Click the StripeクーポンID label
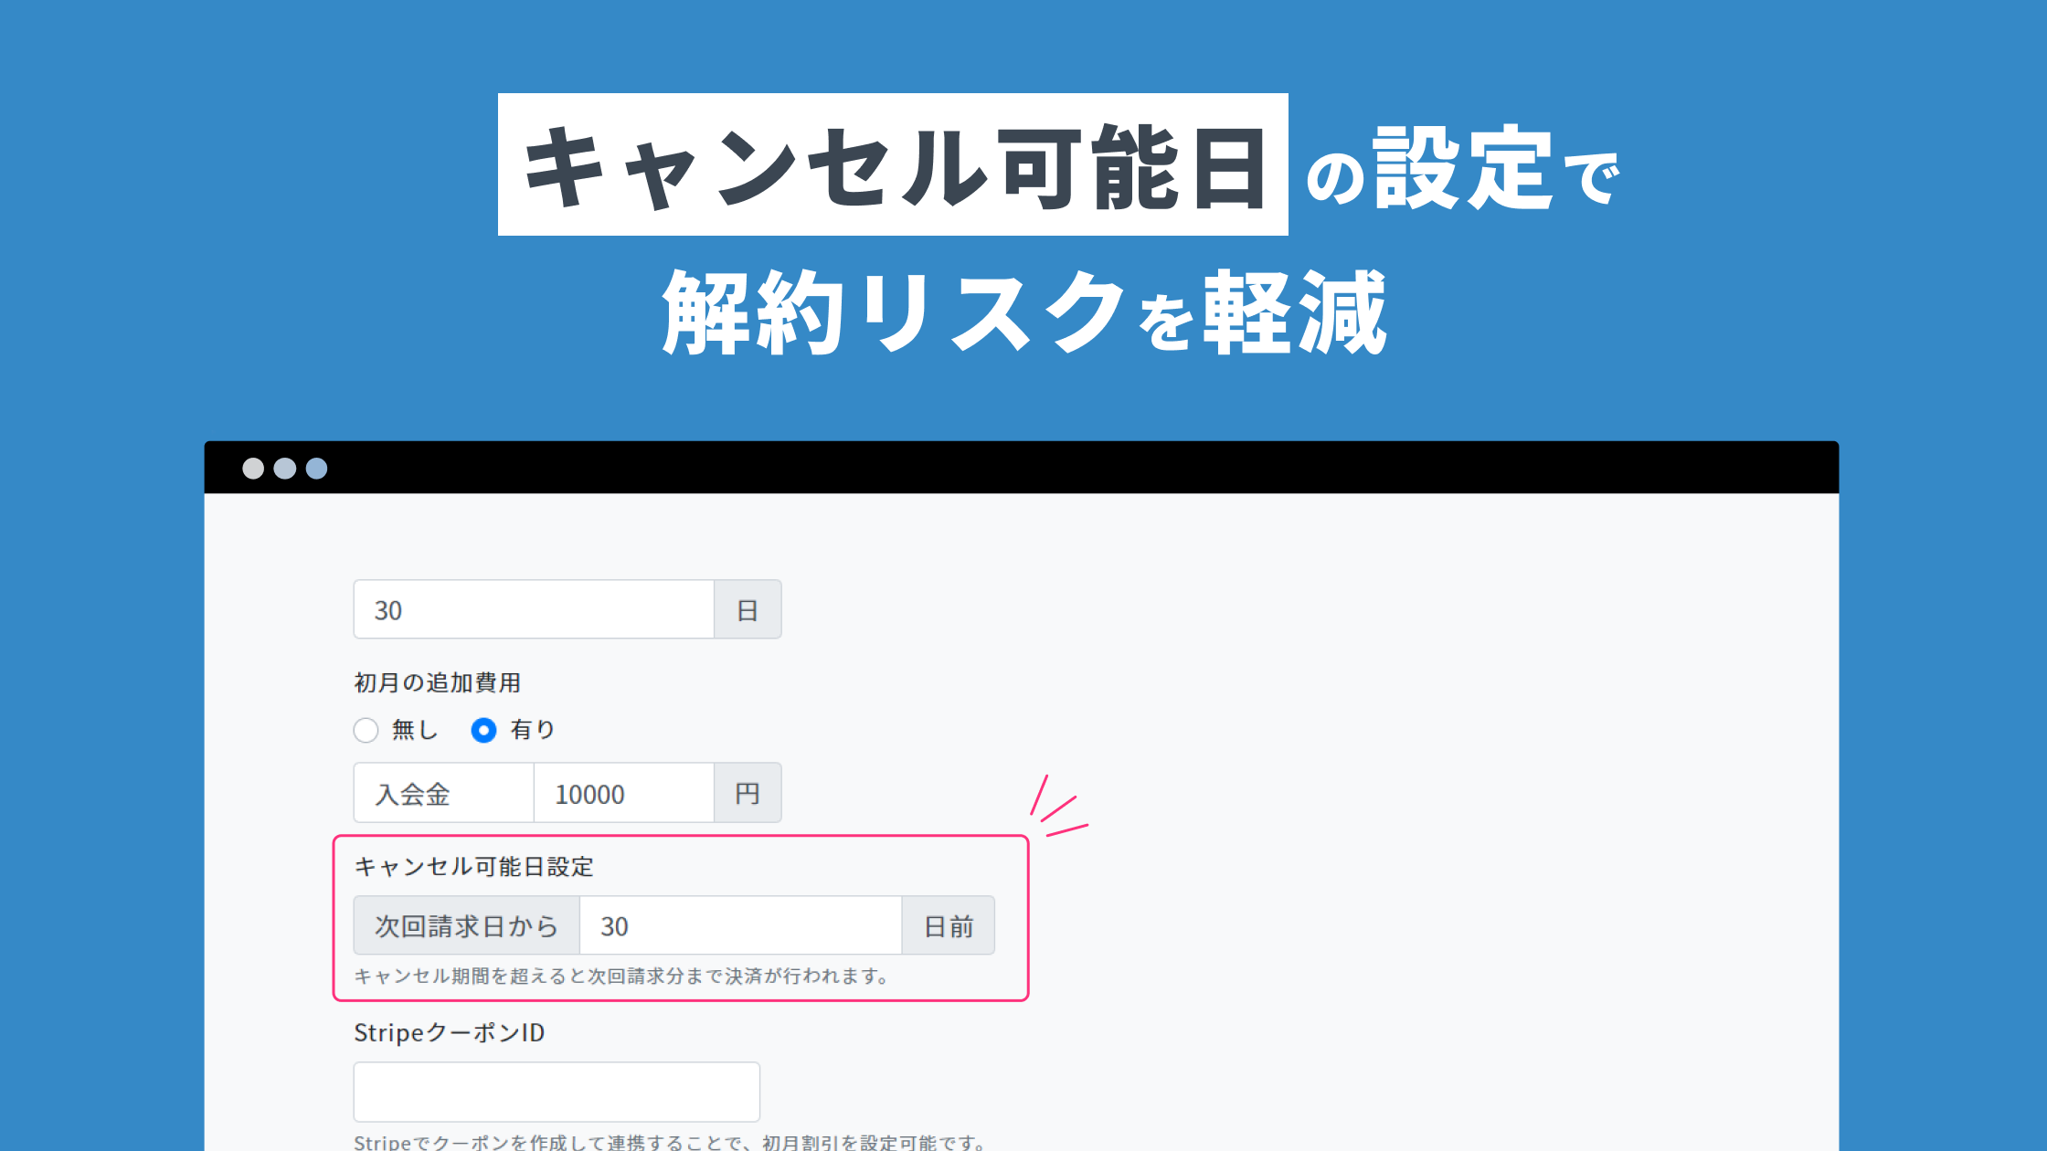This screenshot has width=2047, height=1151. point(449,1032)
